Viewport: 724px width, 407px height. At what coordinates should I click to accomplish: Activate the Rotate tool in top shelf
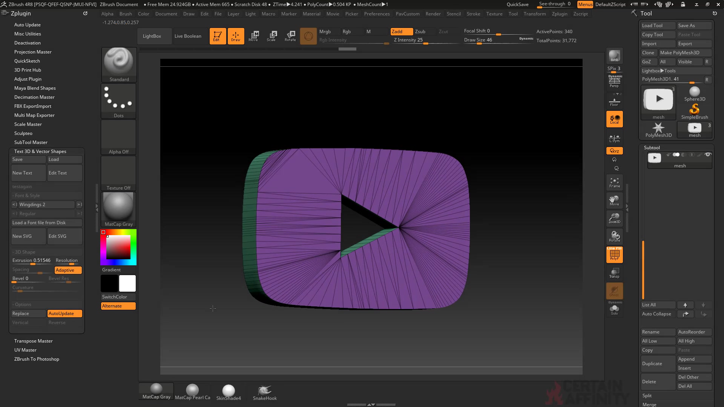click(290, 36)
